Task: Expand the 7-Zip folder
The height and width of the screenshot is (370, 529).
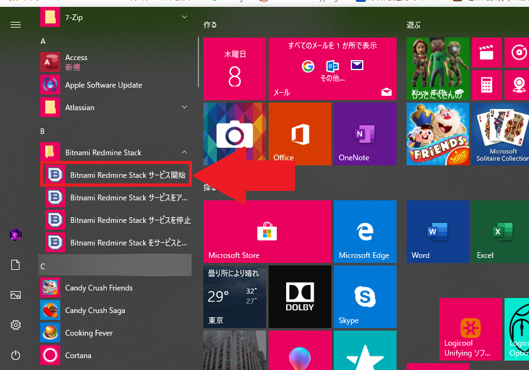Action: point(115,17)
